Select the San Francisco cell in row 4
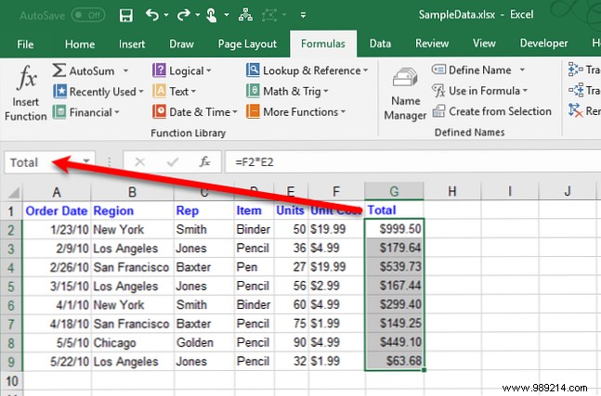Image resolution: width=601 pixels, height=396 pixels. click(132, 267)
